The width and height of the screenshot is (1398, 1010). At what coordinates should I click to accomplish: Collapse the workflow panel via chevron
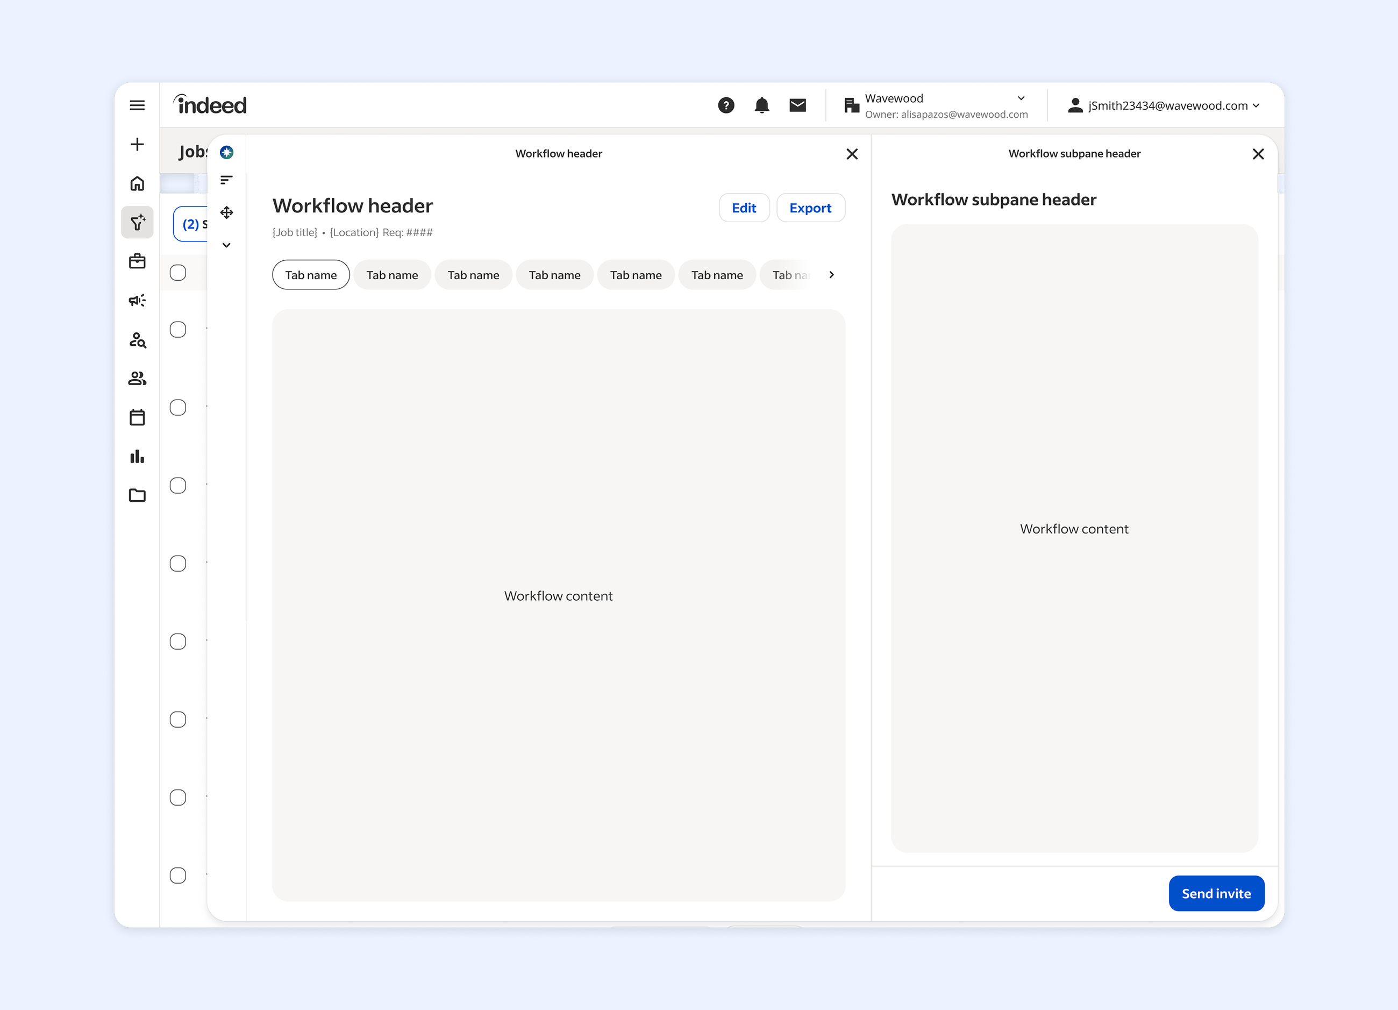[x=226, y=245]
